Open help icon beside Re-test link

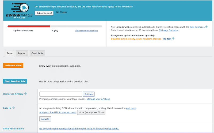point(173,39)
